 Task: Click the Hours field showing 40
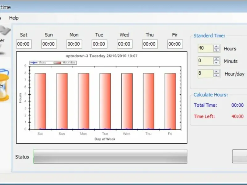(206, 48)
